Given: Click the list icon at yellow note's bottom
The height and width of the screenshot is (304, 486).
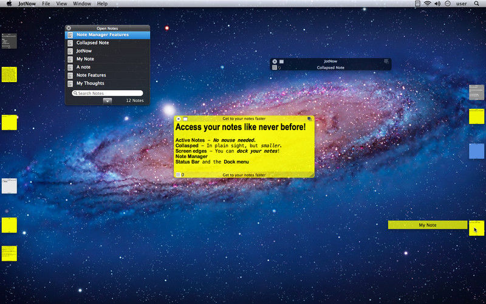Looking at the screenshot, I should click(x=178, y=175).
